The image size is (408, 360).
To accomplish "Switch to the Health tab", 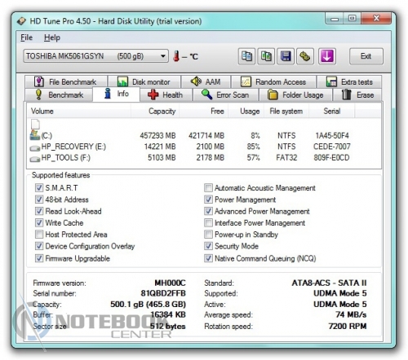I will coord(166,95).
